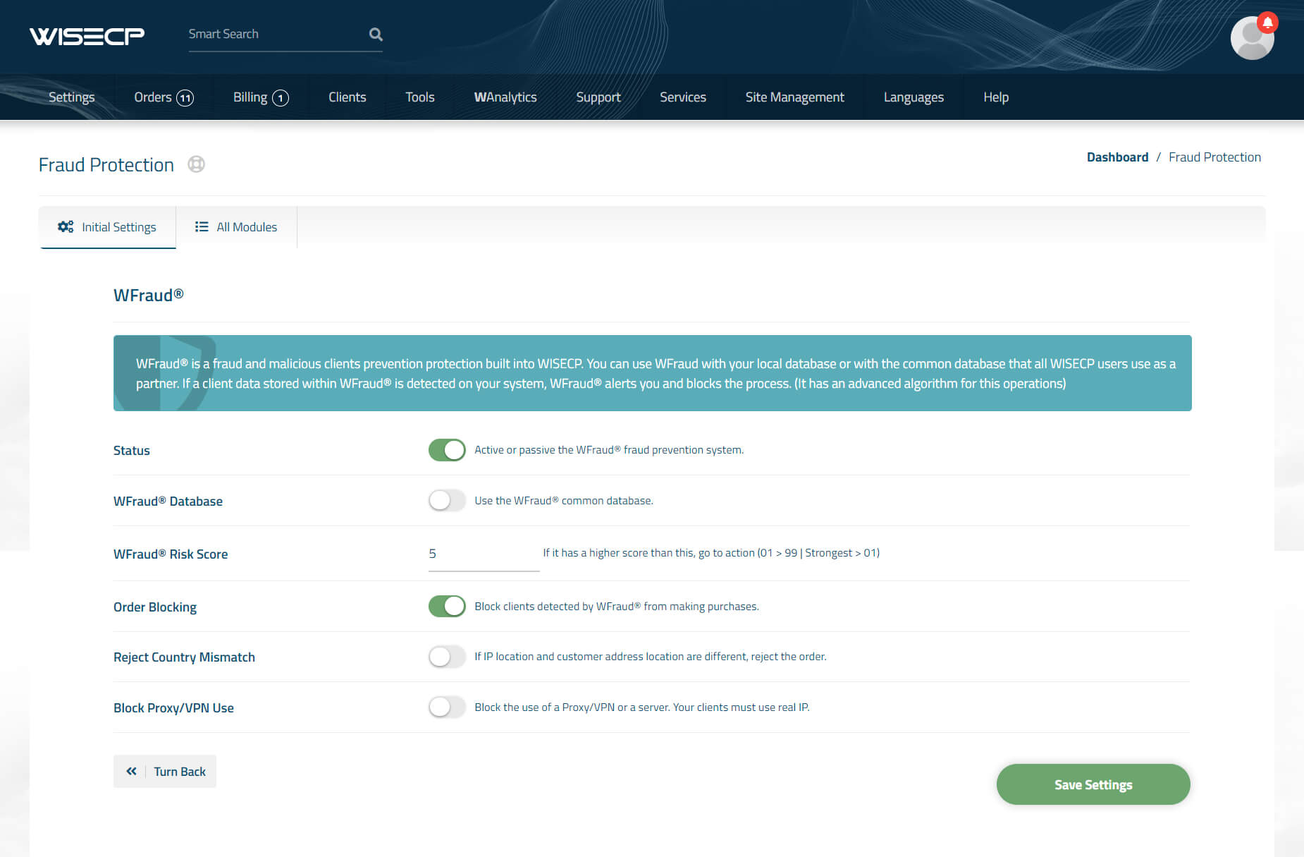Click 'Block clients detected by WFraud®' description
The image size is (1304, 857).
(x=617, y=607)
